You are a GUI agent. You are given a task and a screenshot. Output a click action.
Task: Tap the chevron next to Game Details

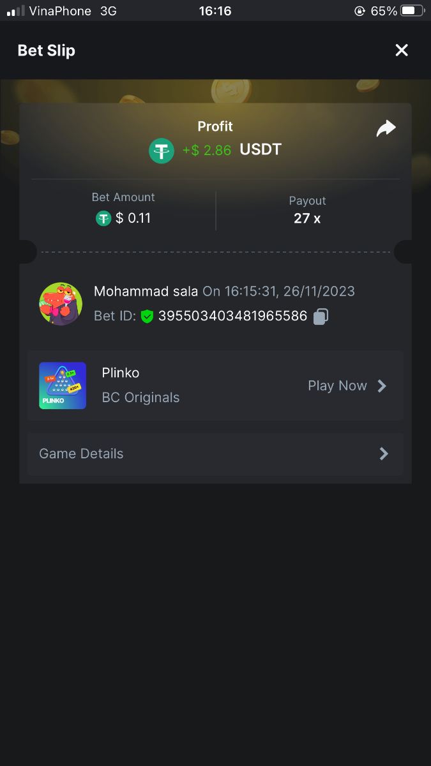(384, 454)
